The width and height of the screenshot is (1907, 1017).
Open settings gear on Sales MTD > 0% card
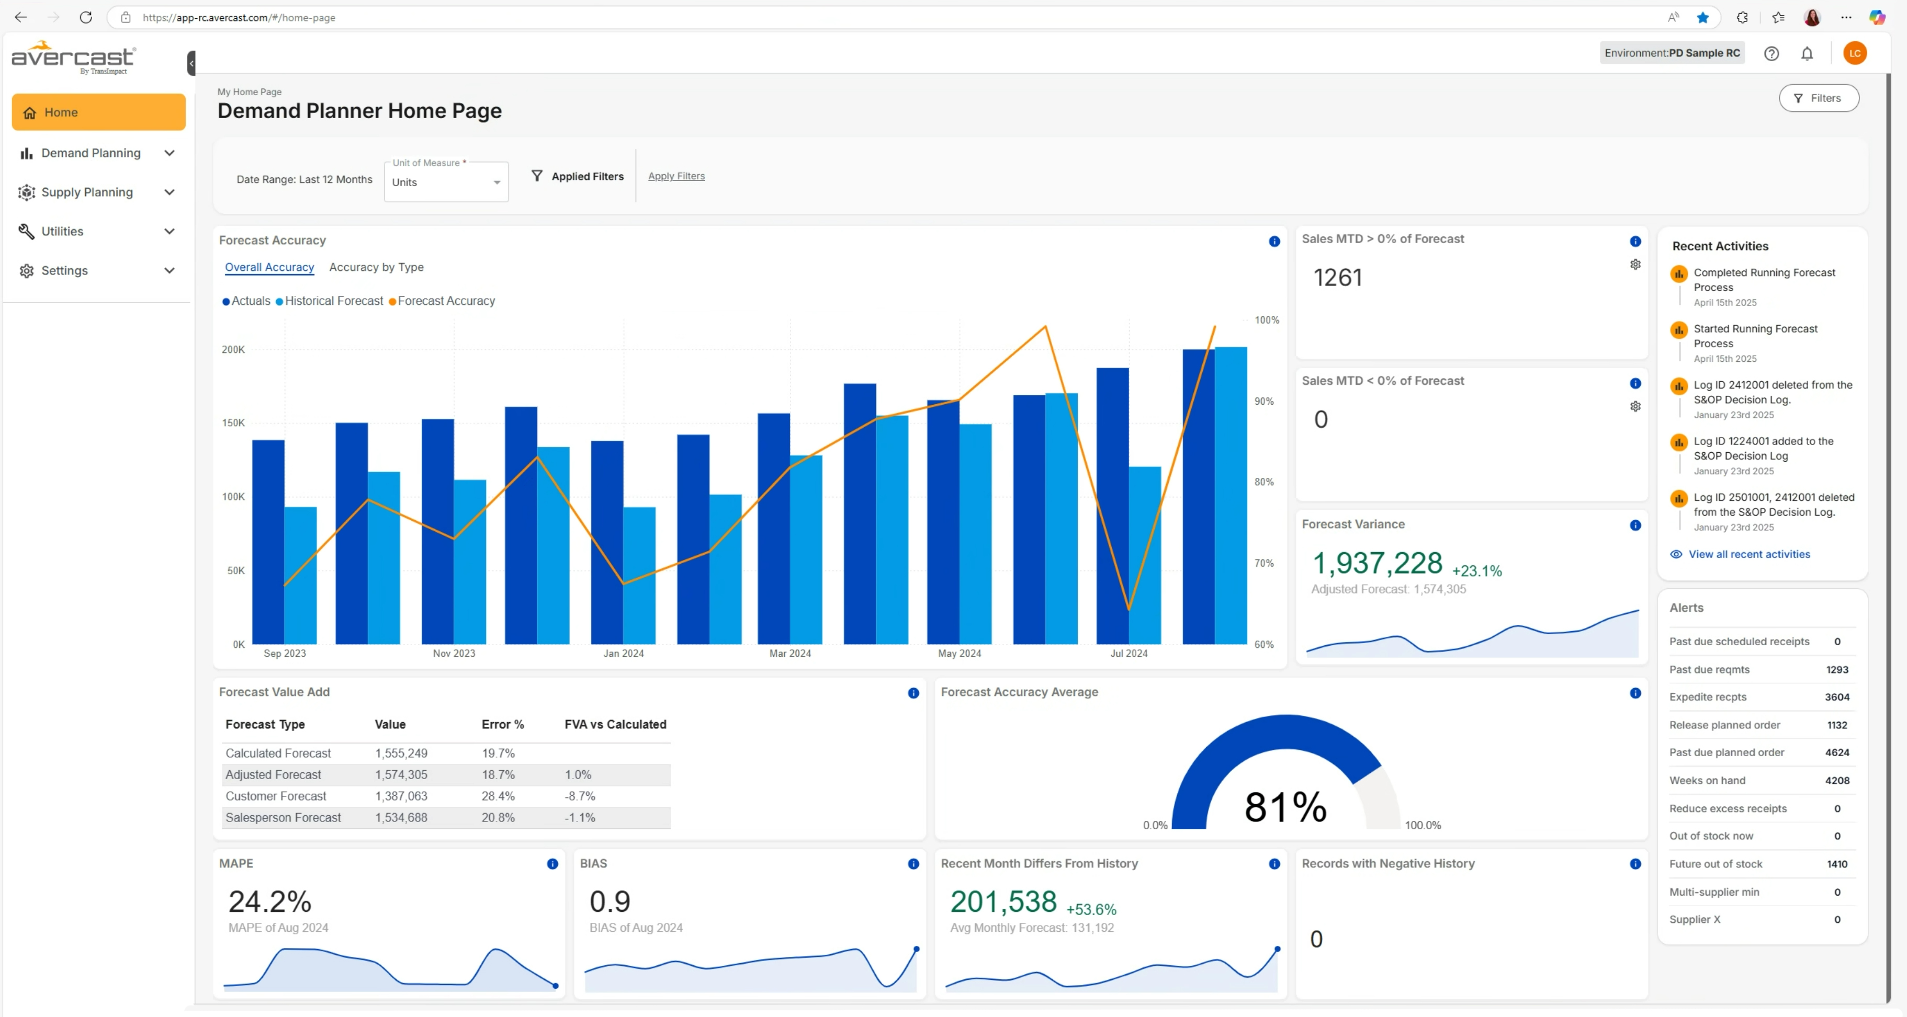point(1635,264)
